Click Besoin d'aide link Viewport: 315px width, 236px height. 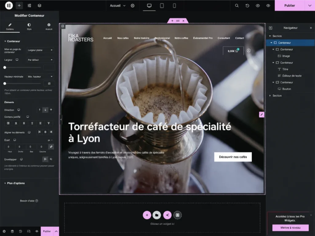pyautogui.click(x=29, y=201)
